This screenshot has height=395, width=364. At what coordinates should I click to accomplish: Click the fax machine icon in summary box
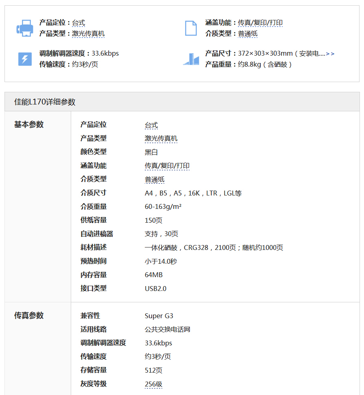click(x=24, y=28)
